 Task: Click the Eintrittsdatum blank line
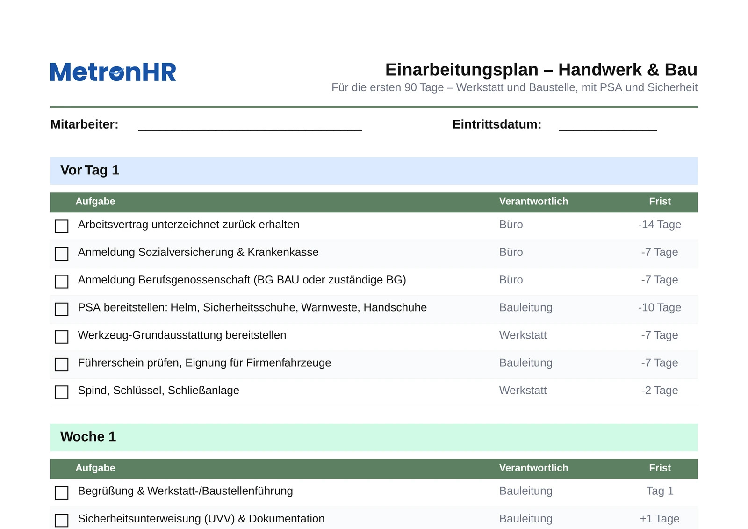pos(608,125)
